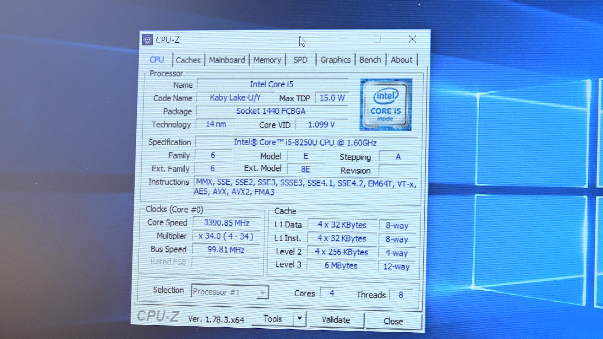603x339 pixels.
Task: Switch to the Bench tab
Action: pos(370,60)
